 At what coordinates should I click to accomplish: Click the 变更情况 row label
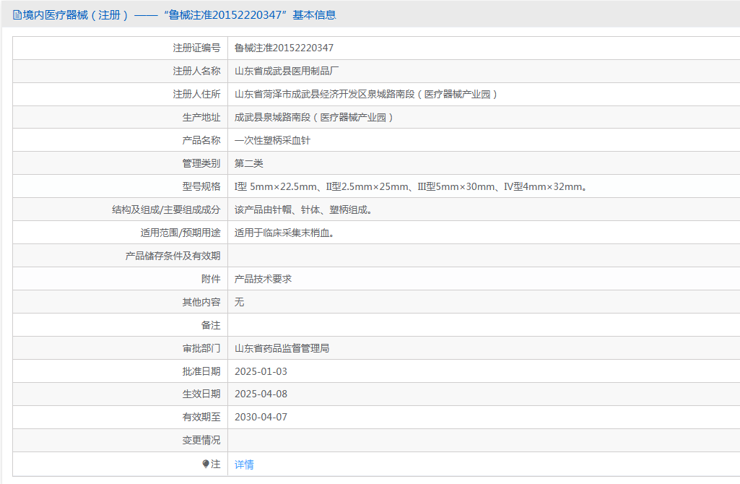click(201, 441)
